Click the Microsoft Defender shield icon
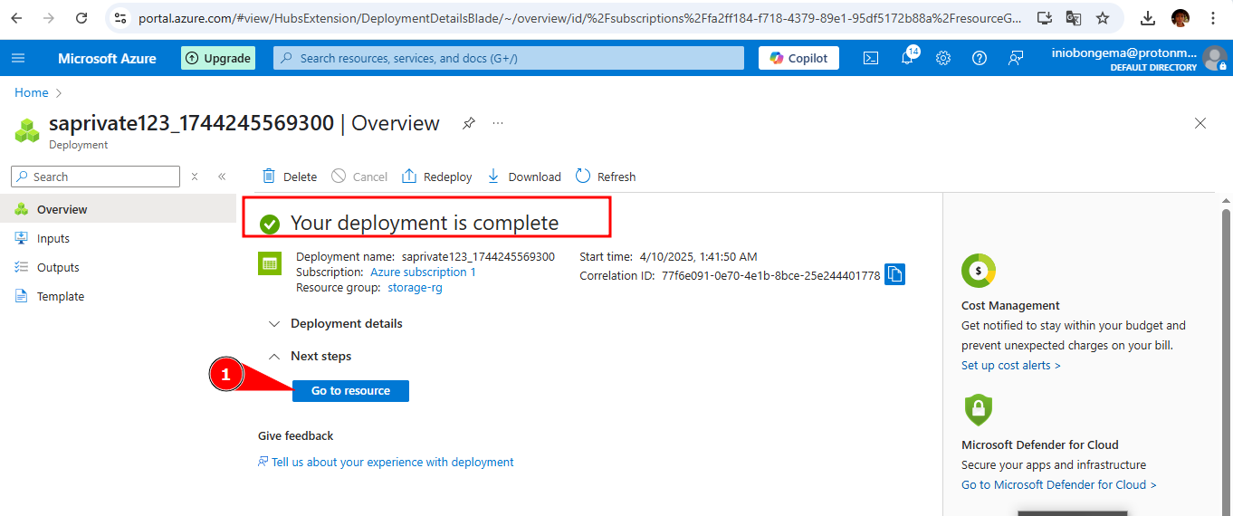Screen dimensions: 1233x516 click(x=978, y=409)
